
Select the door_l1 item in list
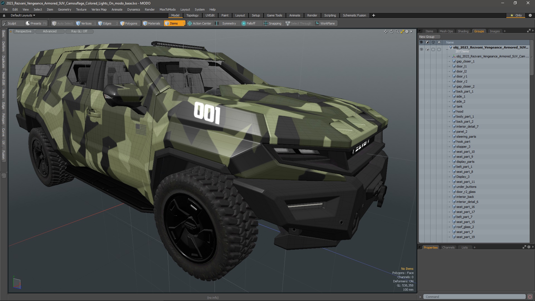[461, 66]
